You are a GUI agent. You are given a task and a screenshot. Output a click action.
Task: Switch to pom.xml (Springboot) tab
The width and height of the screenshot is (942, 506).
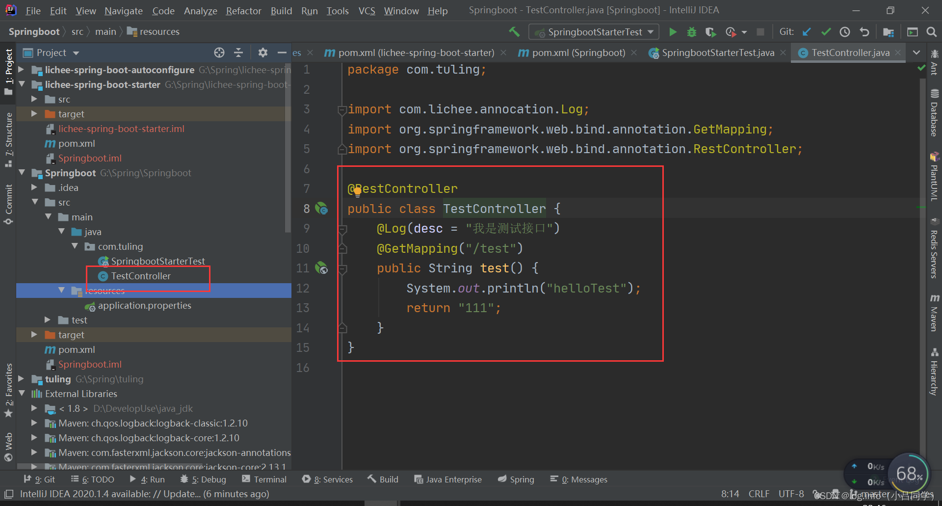pos(578,53)
